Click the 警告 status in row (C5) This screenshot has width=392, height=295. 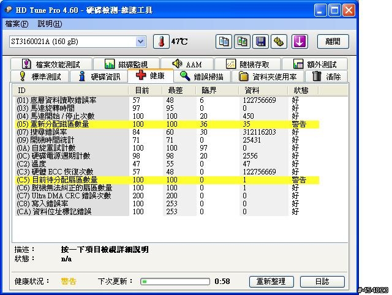point(299,180)
